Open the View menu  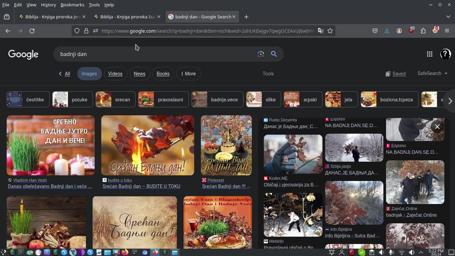point(31,5)
